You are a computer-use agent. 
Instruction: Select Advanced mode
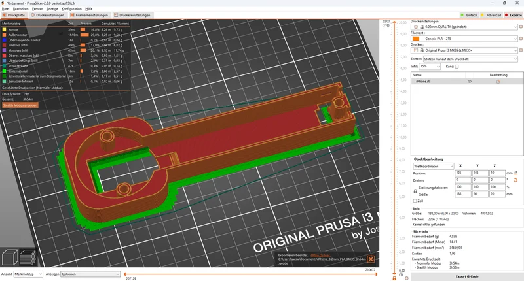click(x=491, y=15)
